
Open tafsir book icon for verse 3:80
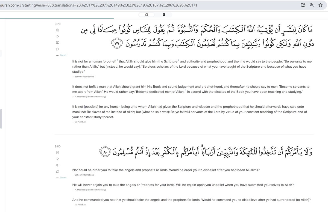click(57, 165)
